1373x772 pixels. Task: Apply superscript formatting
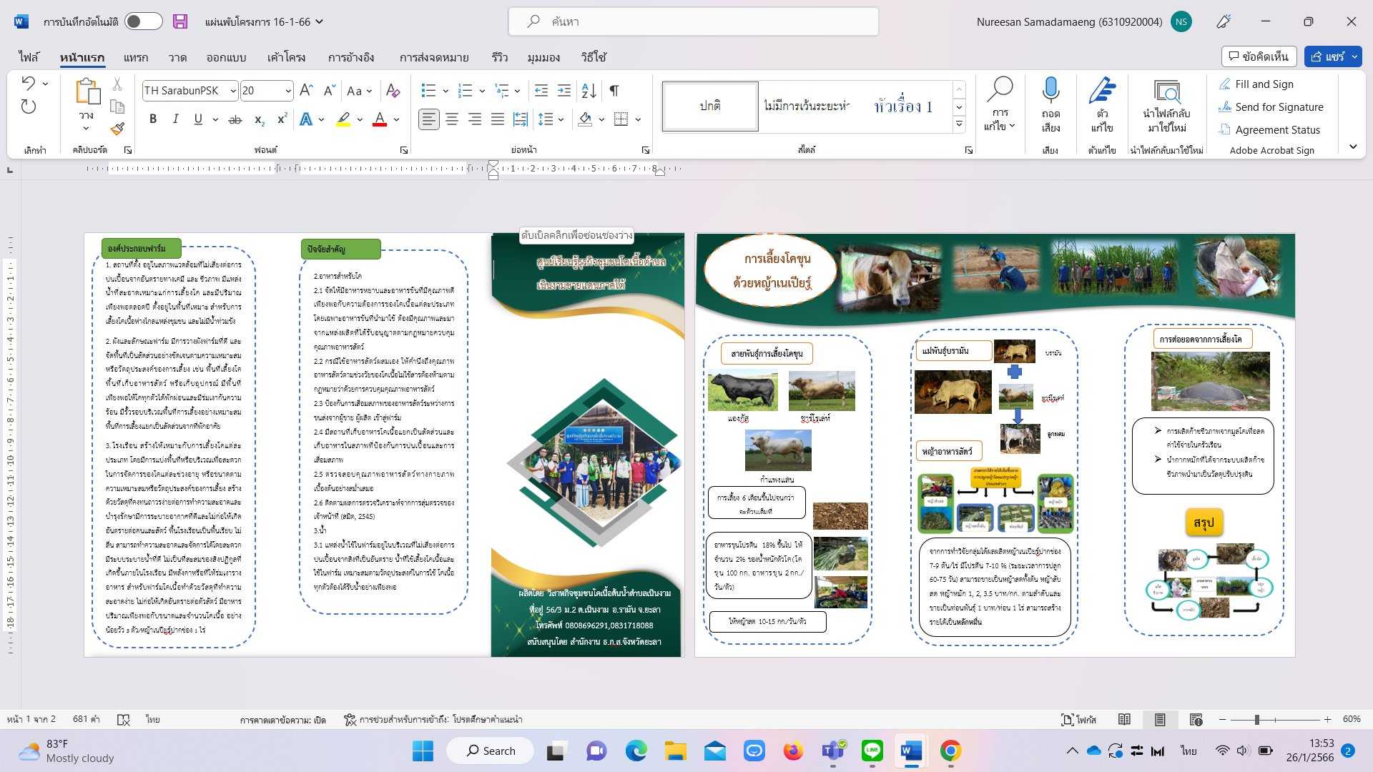click(282, 119)
